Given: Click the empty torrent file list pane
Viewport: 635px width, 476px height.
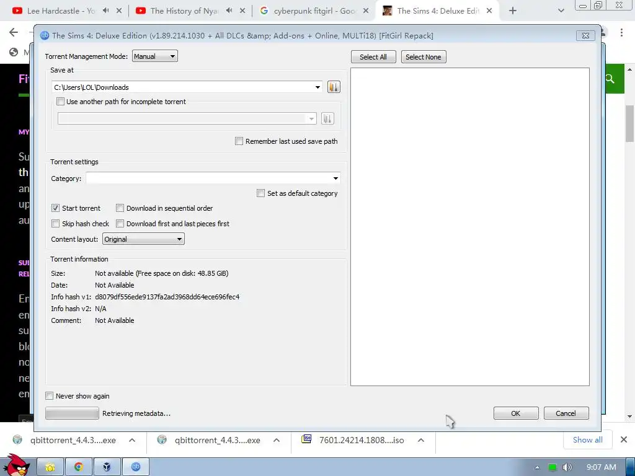Looking at the screenshot, I should (x=470, y=227).
